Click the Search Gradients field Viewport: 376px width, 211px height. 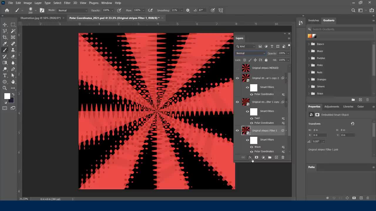[342, 29]
